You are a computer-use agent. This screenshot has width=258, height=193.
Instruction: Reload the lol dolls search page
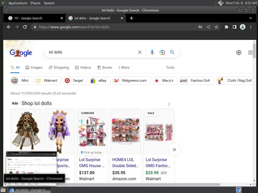[x=25, y=27]
